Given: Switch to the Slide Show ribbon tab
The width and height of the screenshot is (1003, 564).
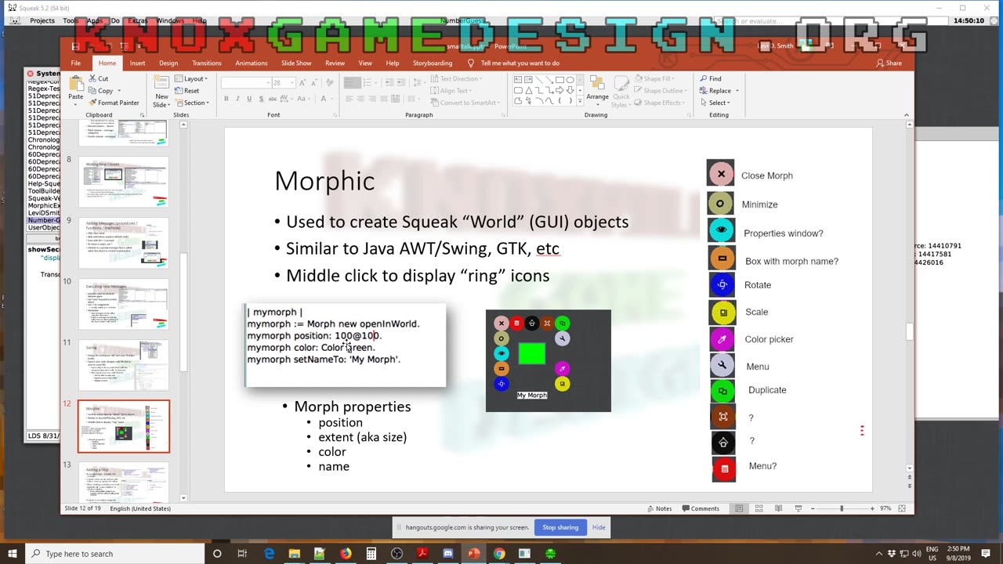Looking at the screenshot, I should point(296,63).
